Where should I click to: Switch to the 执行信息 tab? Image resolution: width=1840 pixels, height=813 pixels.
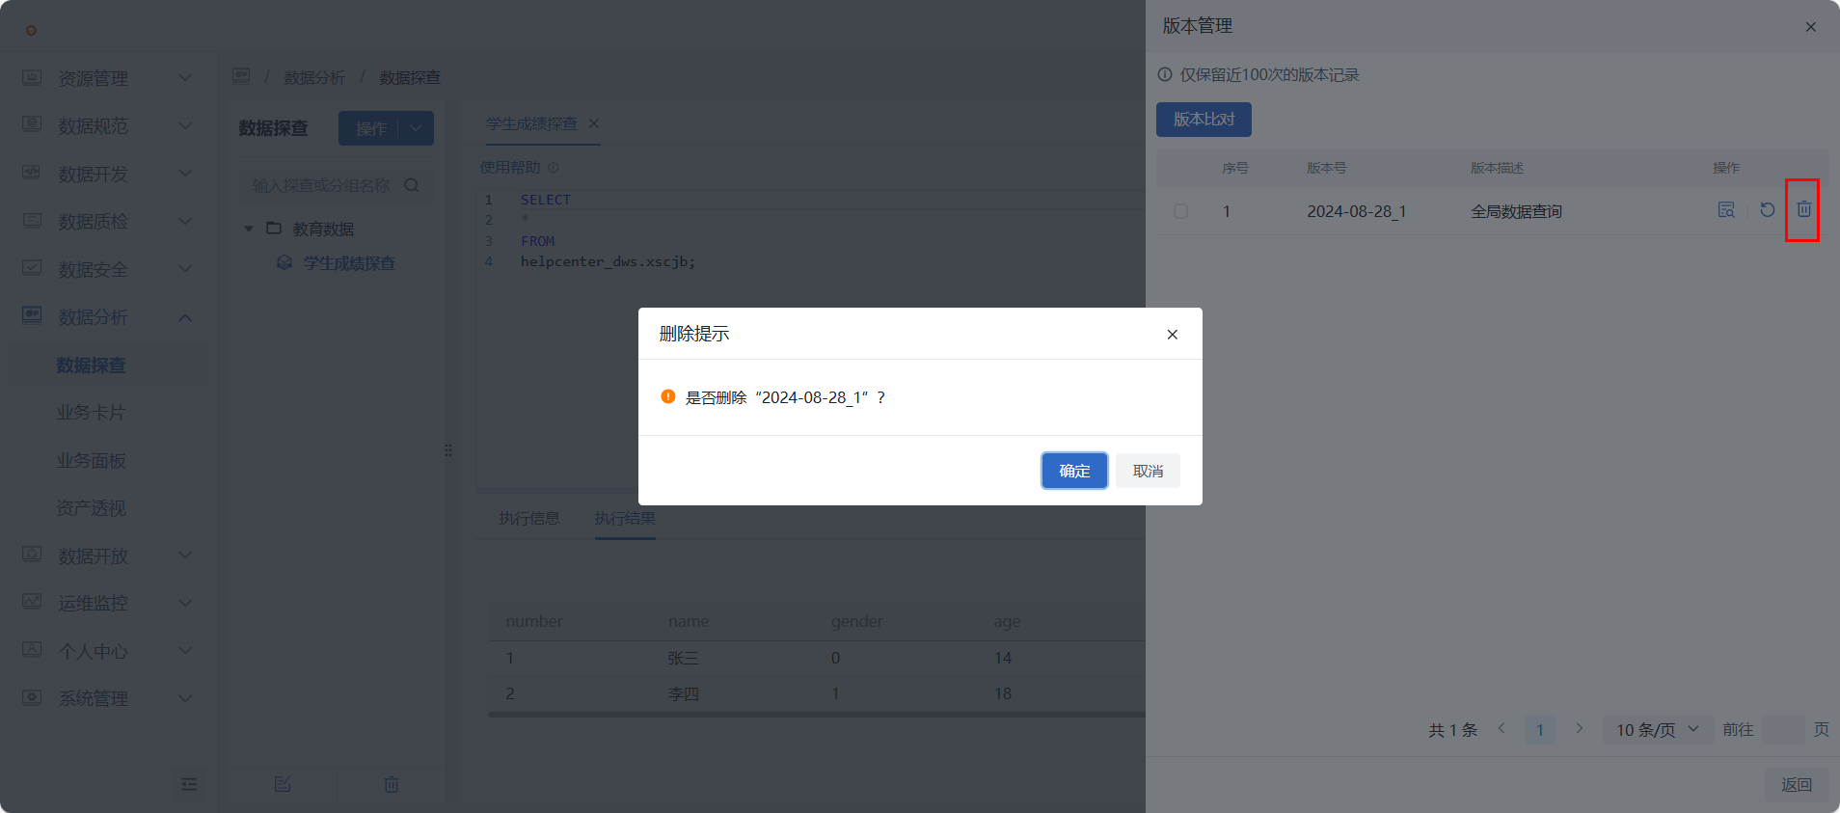pyautogui.click(x=529, y=519)
